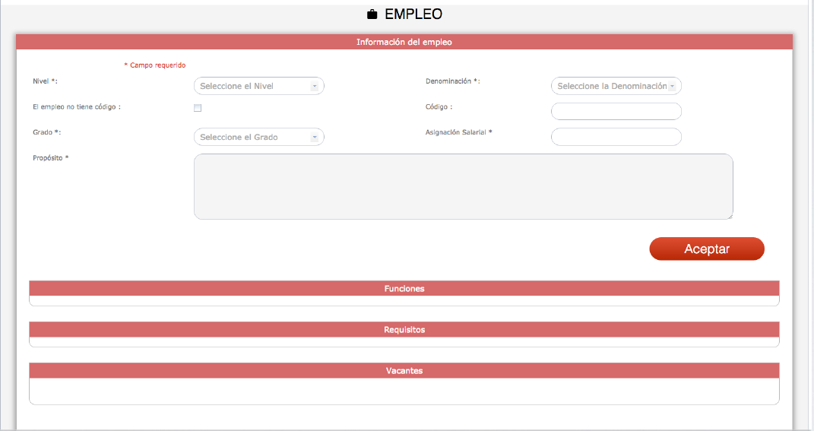Click the 'El empleo no tiene código' label
This screenshot has width=814, height=431.
click(x=77, y=107)
